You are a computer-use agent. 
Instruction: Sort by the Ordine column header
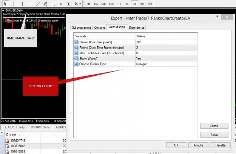[x=22, y=134]
